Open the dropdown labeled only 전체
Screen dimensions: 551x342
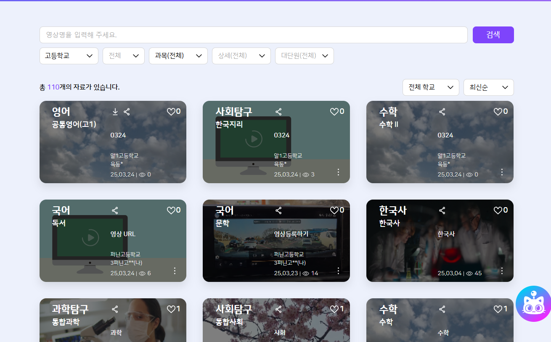[x=124, y=56]
